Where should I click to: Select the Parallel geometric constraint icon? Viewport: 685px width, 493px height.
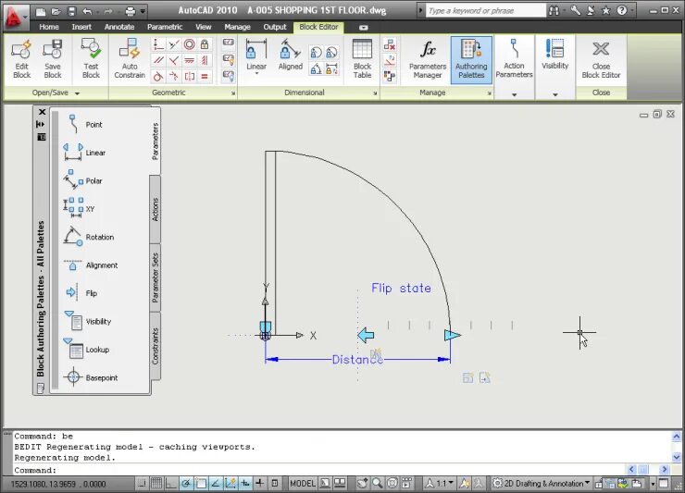tap(158, 60)
